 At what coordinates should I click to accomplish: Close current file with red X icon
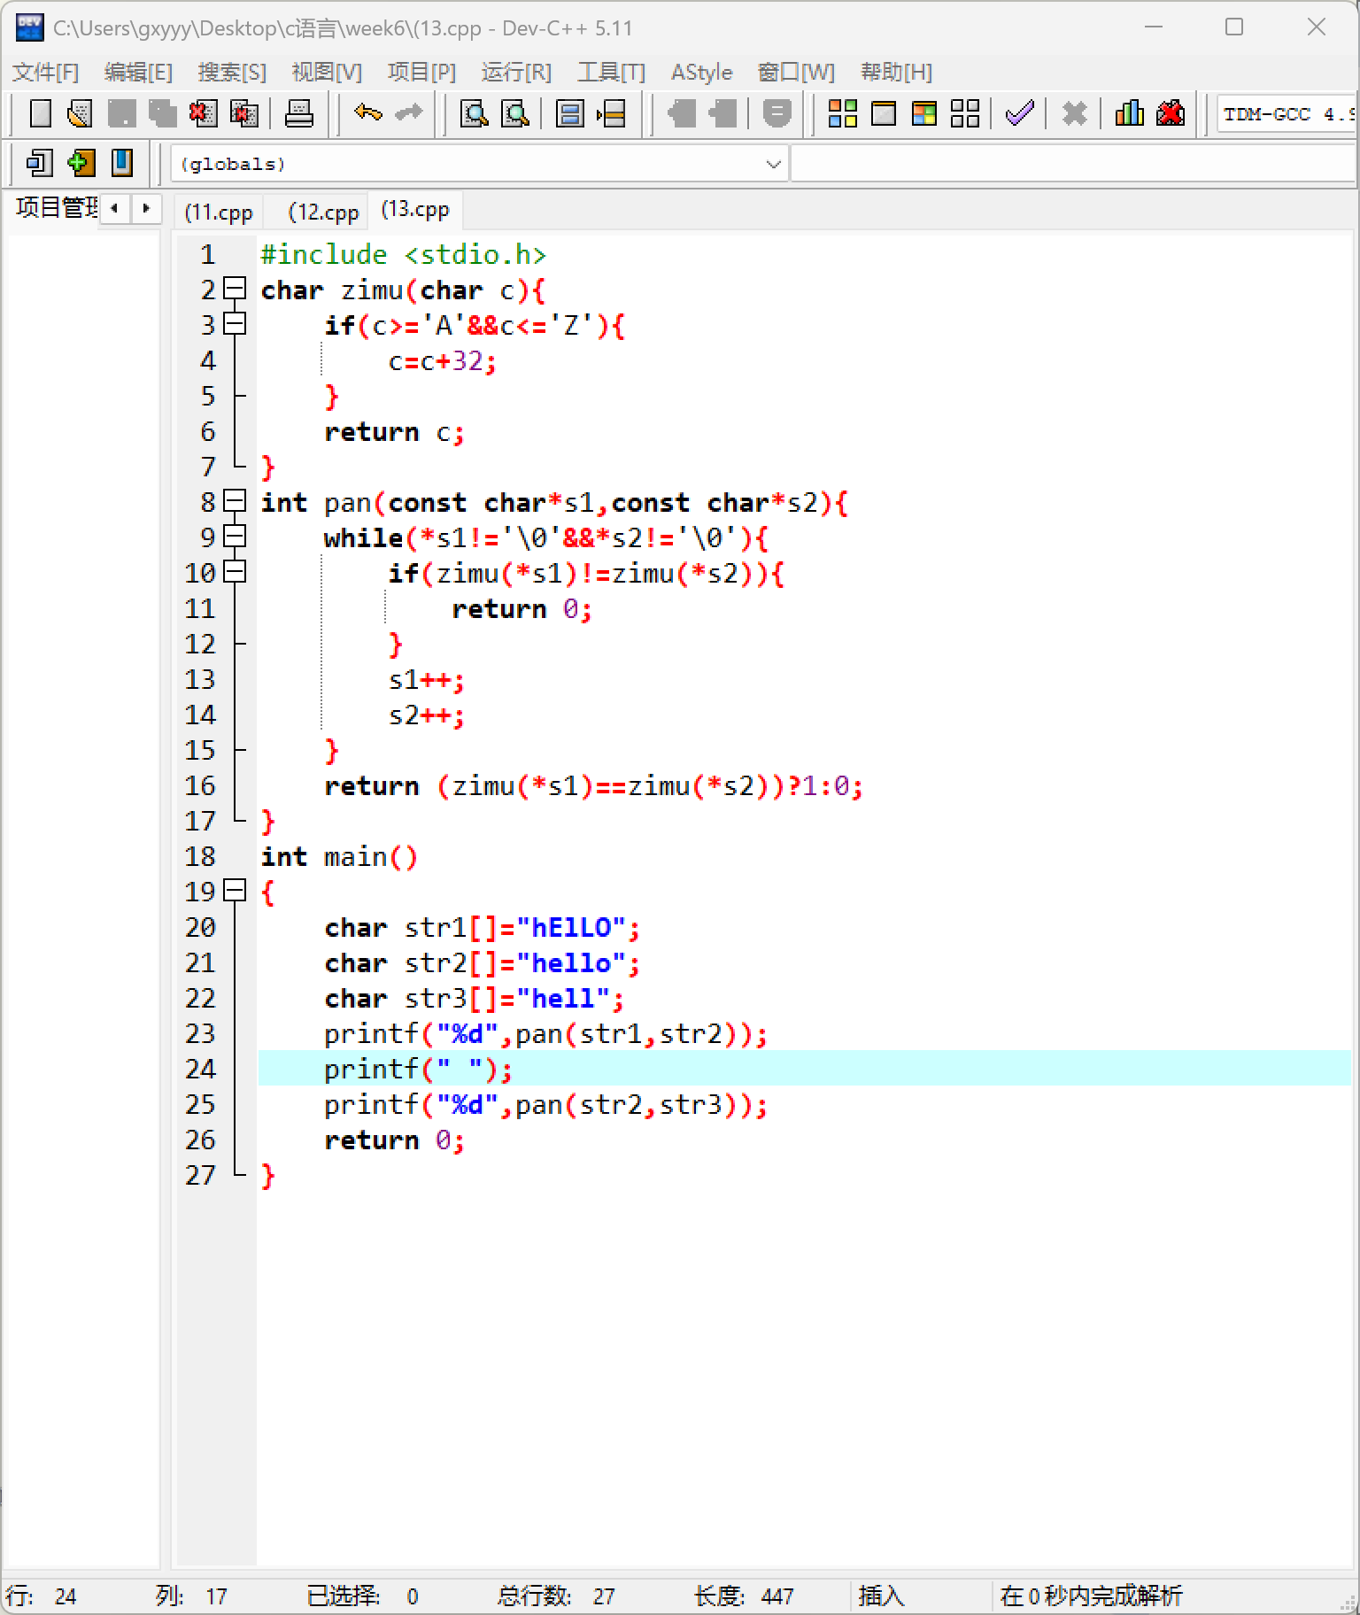click(x=203, y=113)
